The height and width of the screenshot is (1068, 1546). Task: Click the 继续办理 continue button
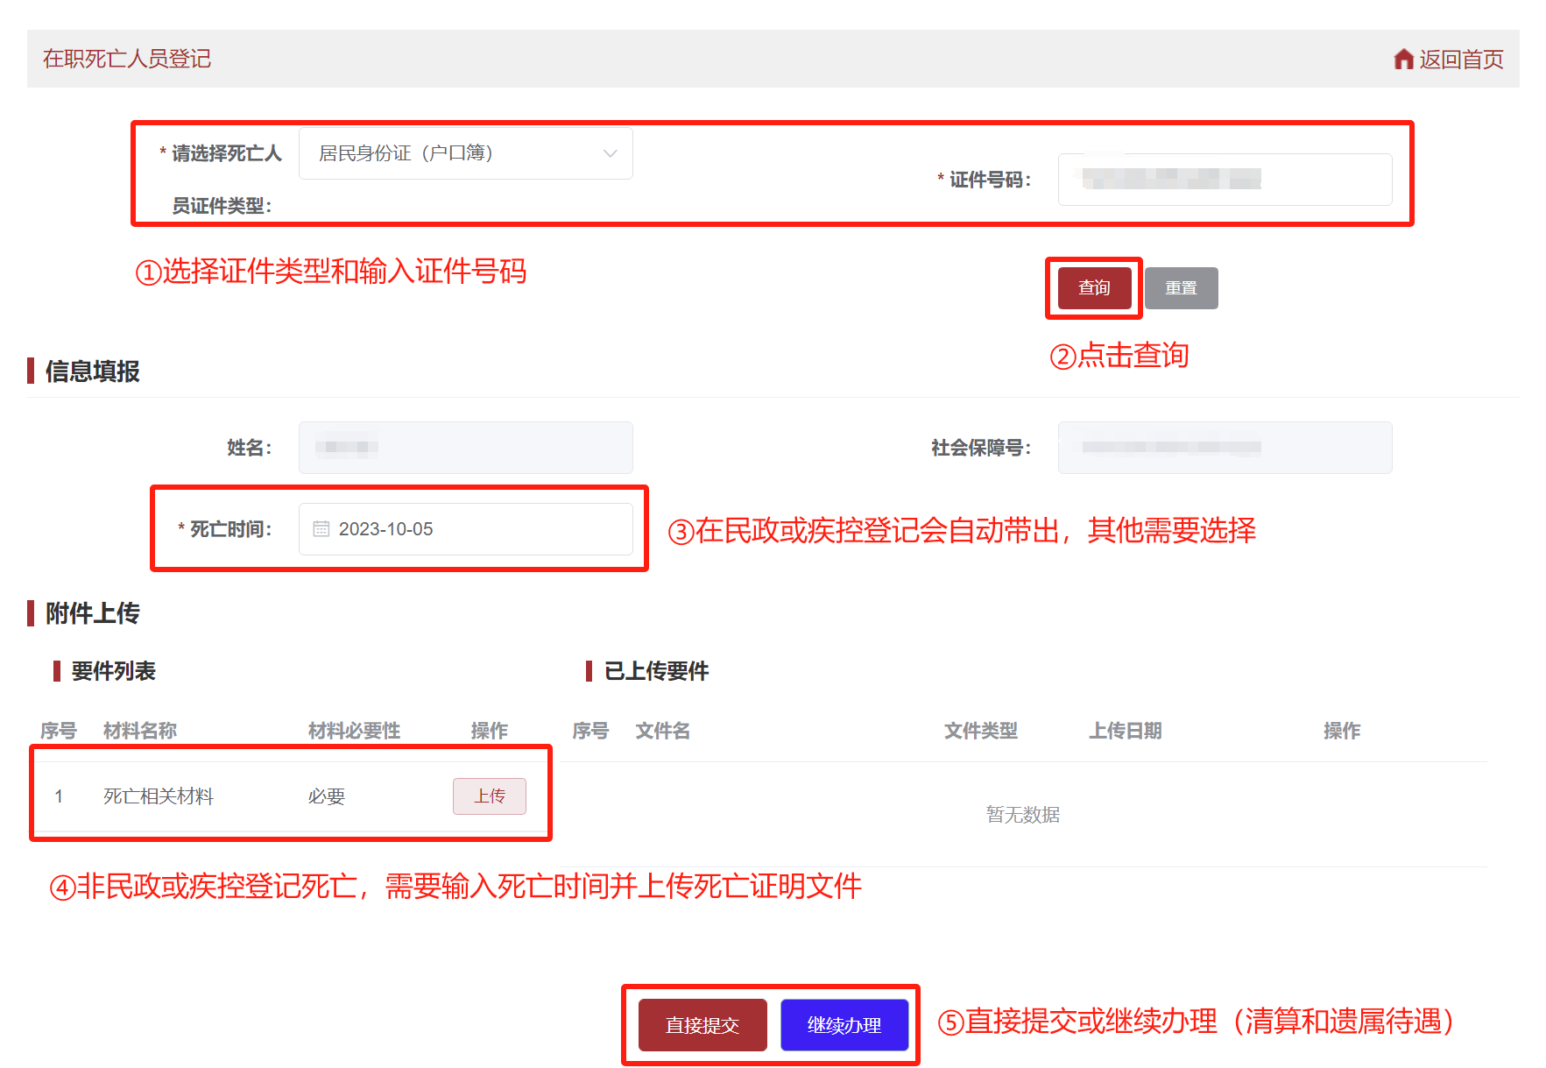(x=844, y=1024)
